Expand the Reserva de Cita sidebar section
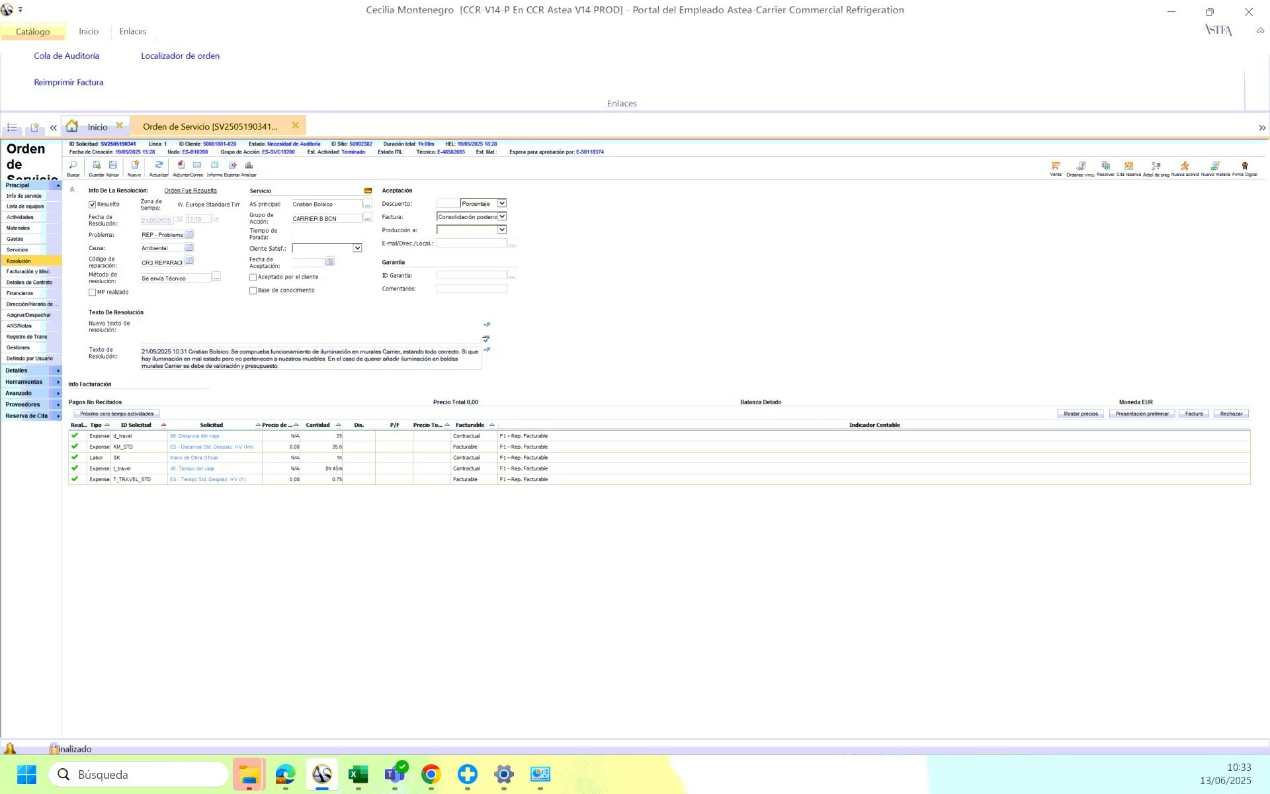Image resolution: width=1270 pixels, height=794 pixels. point(31,416)
